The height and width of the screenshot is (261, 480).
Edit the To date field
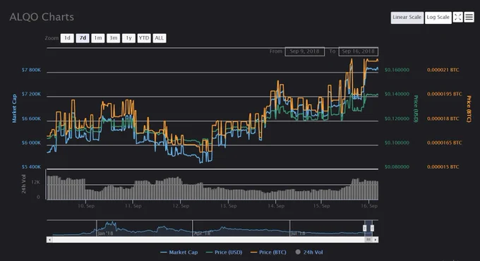358,51
